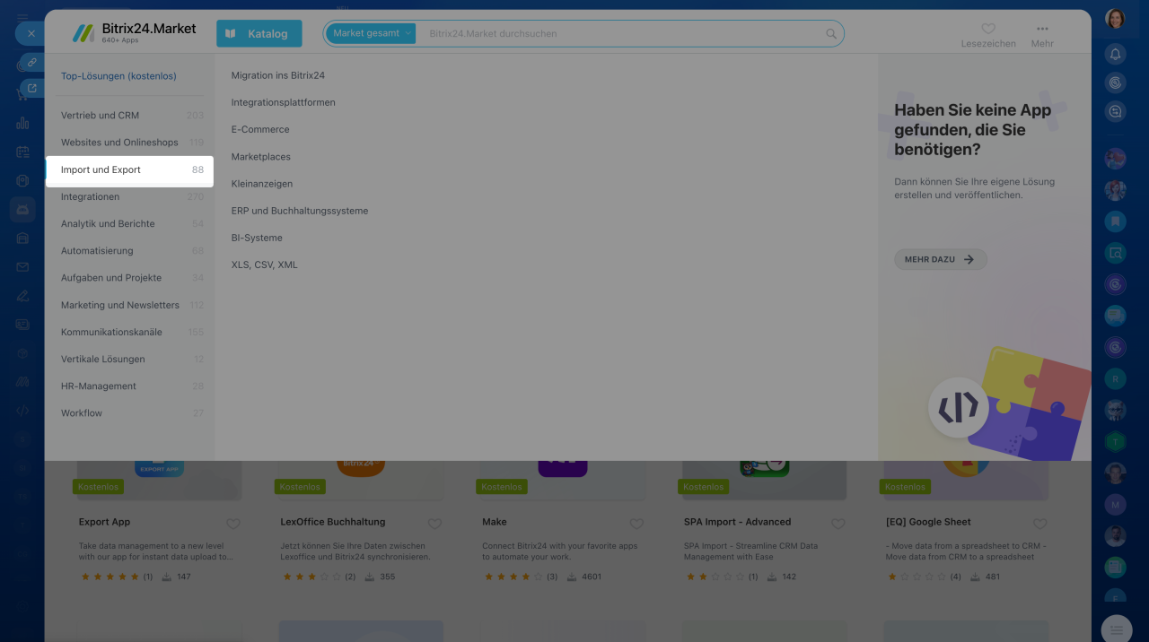This screenshot has height=642, width=1149.
Task: Open pen signature icon in left sidebar
Action: (22, 296)
